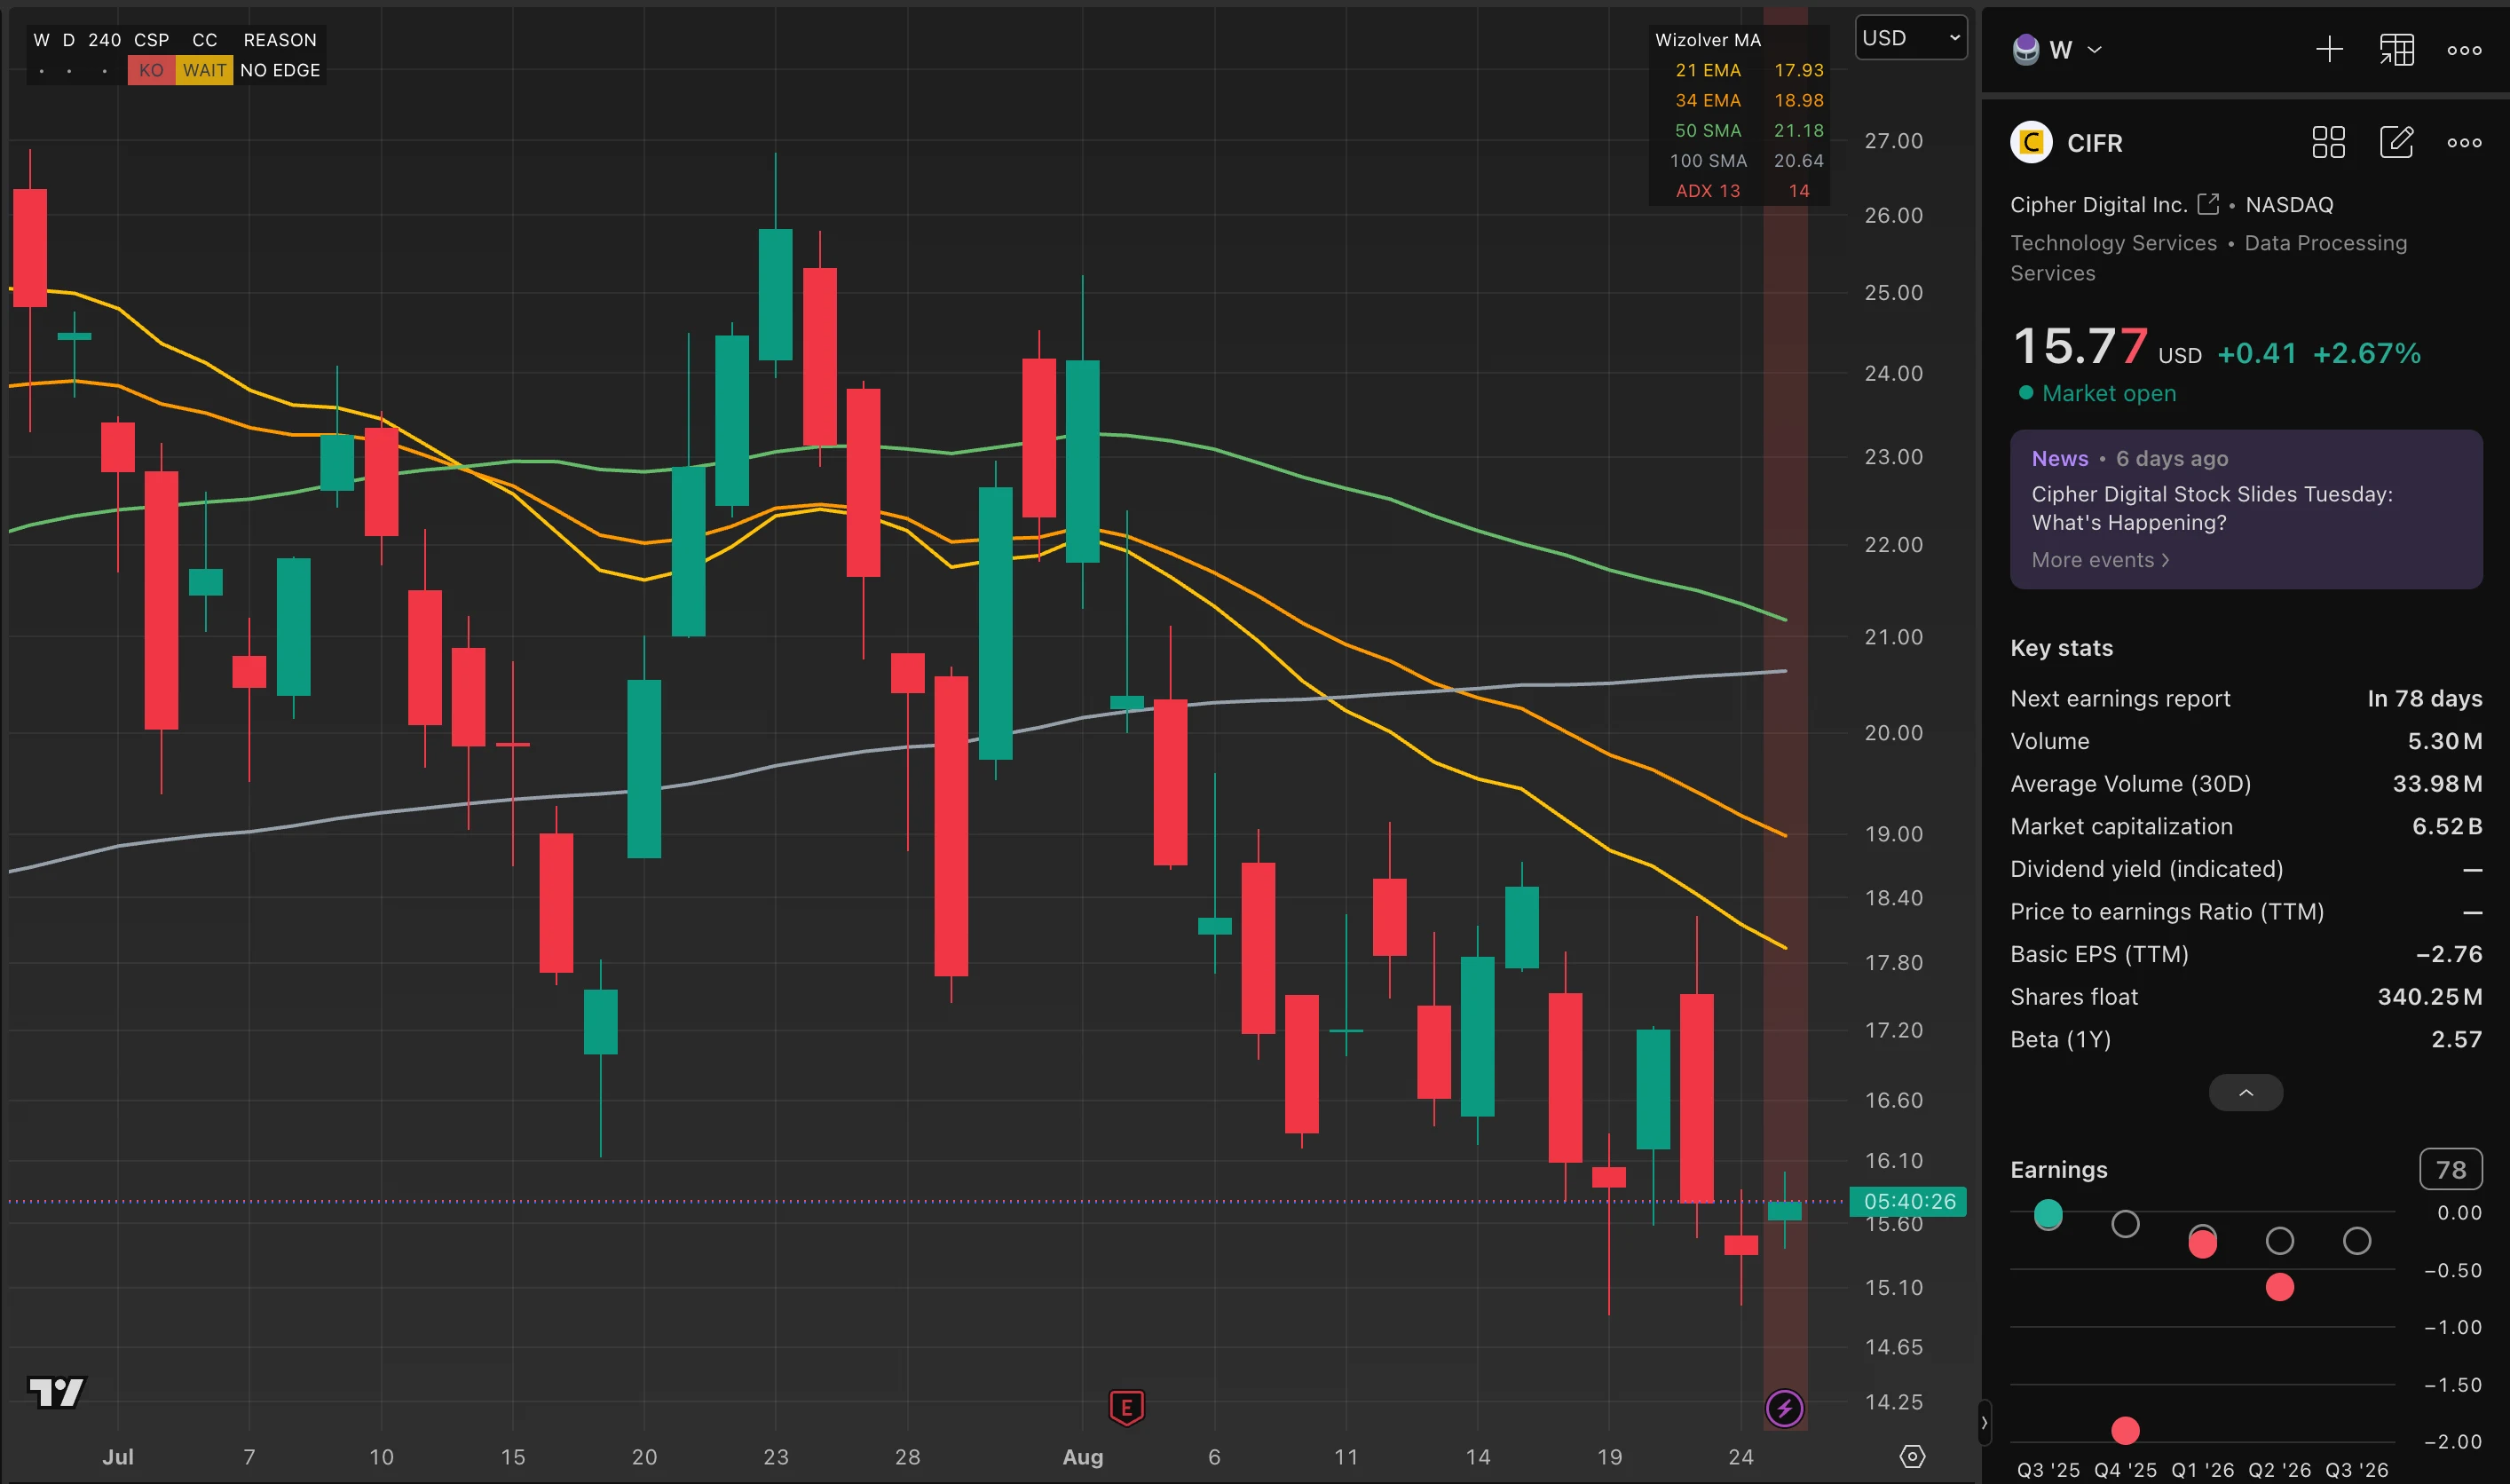
Task: Click the countdown price label 05:40:26
Action: (x=1908, y=1201)
